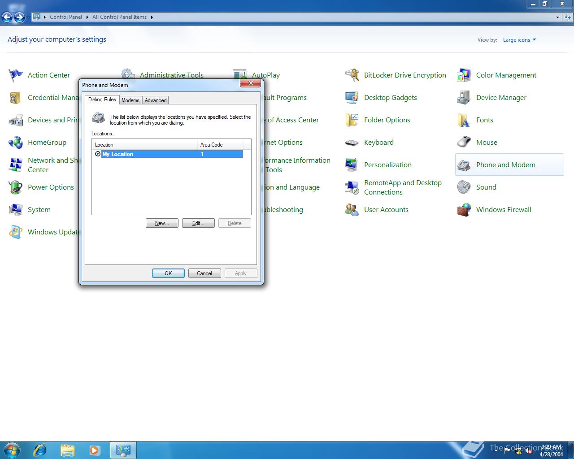Open Ease of Access Center link
This screenshot has width=574, height=459.
tap(291, 120)
